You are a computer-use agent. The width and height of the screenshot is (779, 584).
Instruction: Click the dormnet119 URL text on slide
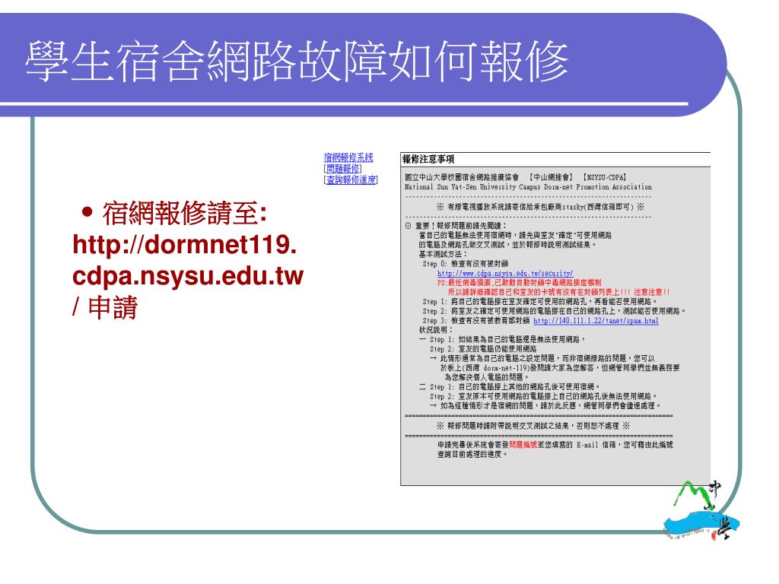(x=187, y=260)
